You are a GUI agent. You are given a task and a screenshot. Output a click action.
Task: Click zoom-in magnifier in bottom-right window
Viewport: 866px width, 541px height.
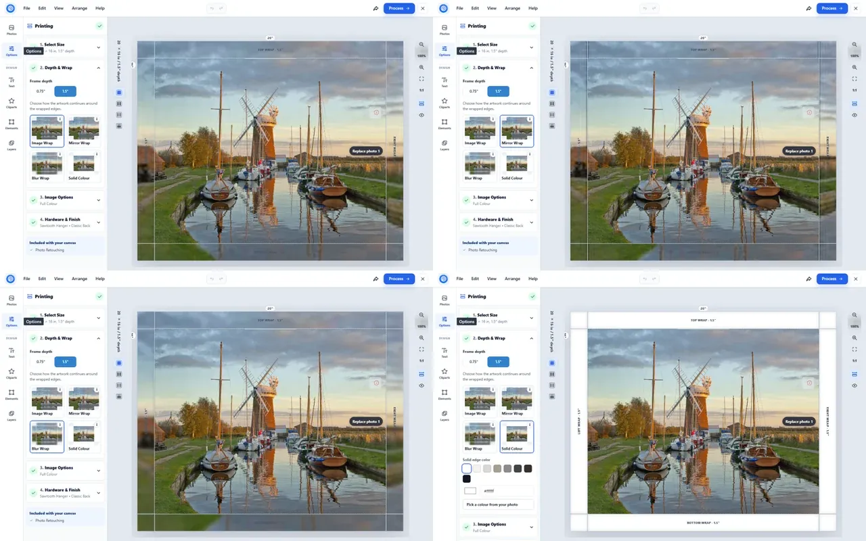click(854, 337)
